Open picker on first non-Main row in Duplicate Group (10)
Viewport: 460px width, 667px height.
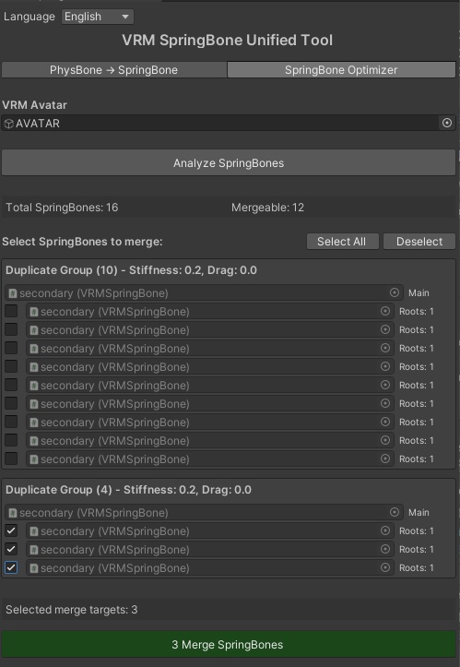[x=385, y=311]
